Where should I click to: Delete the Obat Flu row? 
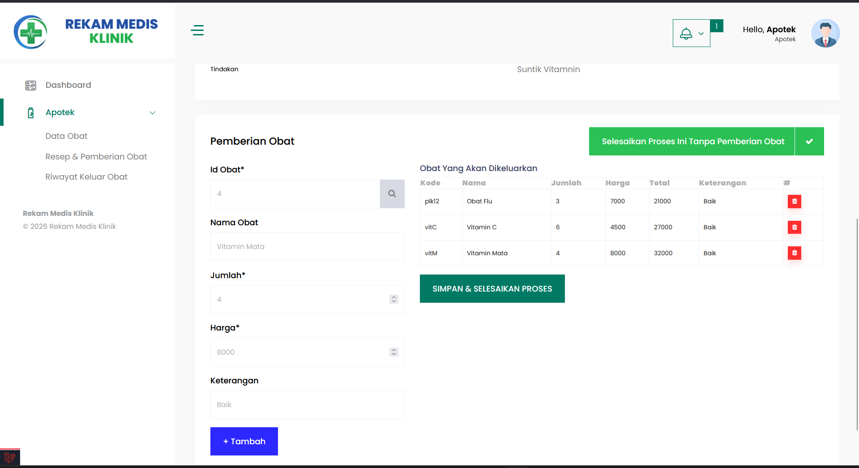pyautogui.click(x=795, y=202)
